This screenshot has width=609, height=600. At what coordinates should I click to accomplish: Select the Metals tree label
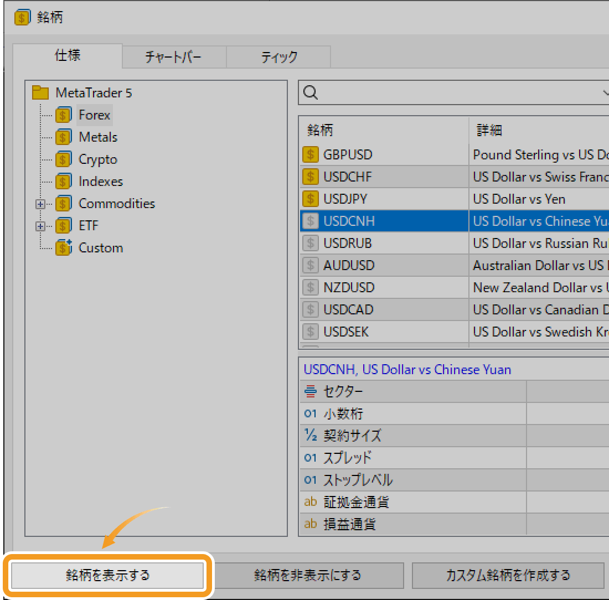click(x=98, y=137)
